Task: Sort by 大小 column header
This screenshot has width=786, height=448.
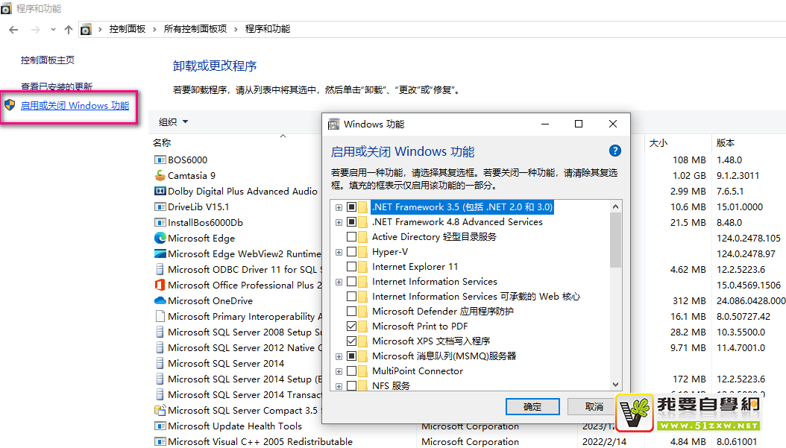Action: tap(658, 143)
